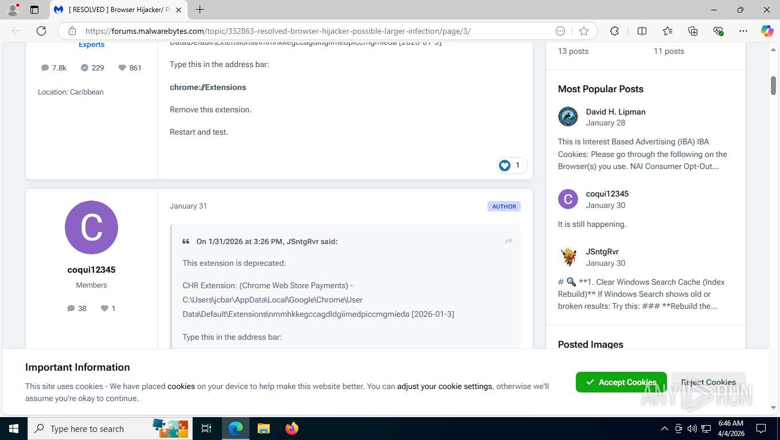
Task: Click the AUTHOR badge
Action: point(504,206)
